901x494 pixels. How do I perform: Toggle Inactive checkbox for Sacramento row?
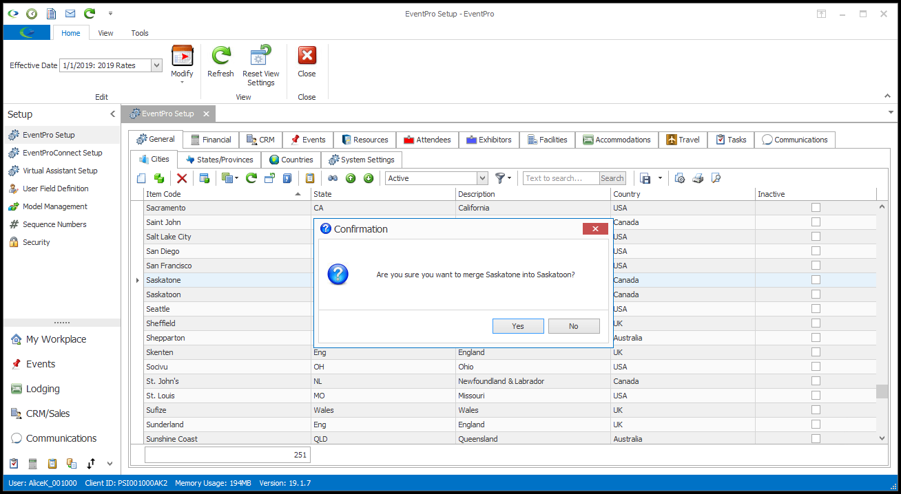pyautogui.click(x=816, y=208)
